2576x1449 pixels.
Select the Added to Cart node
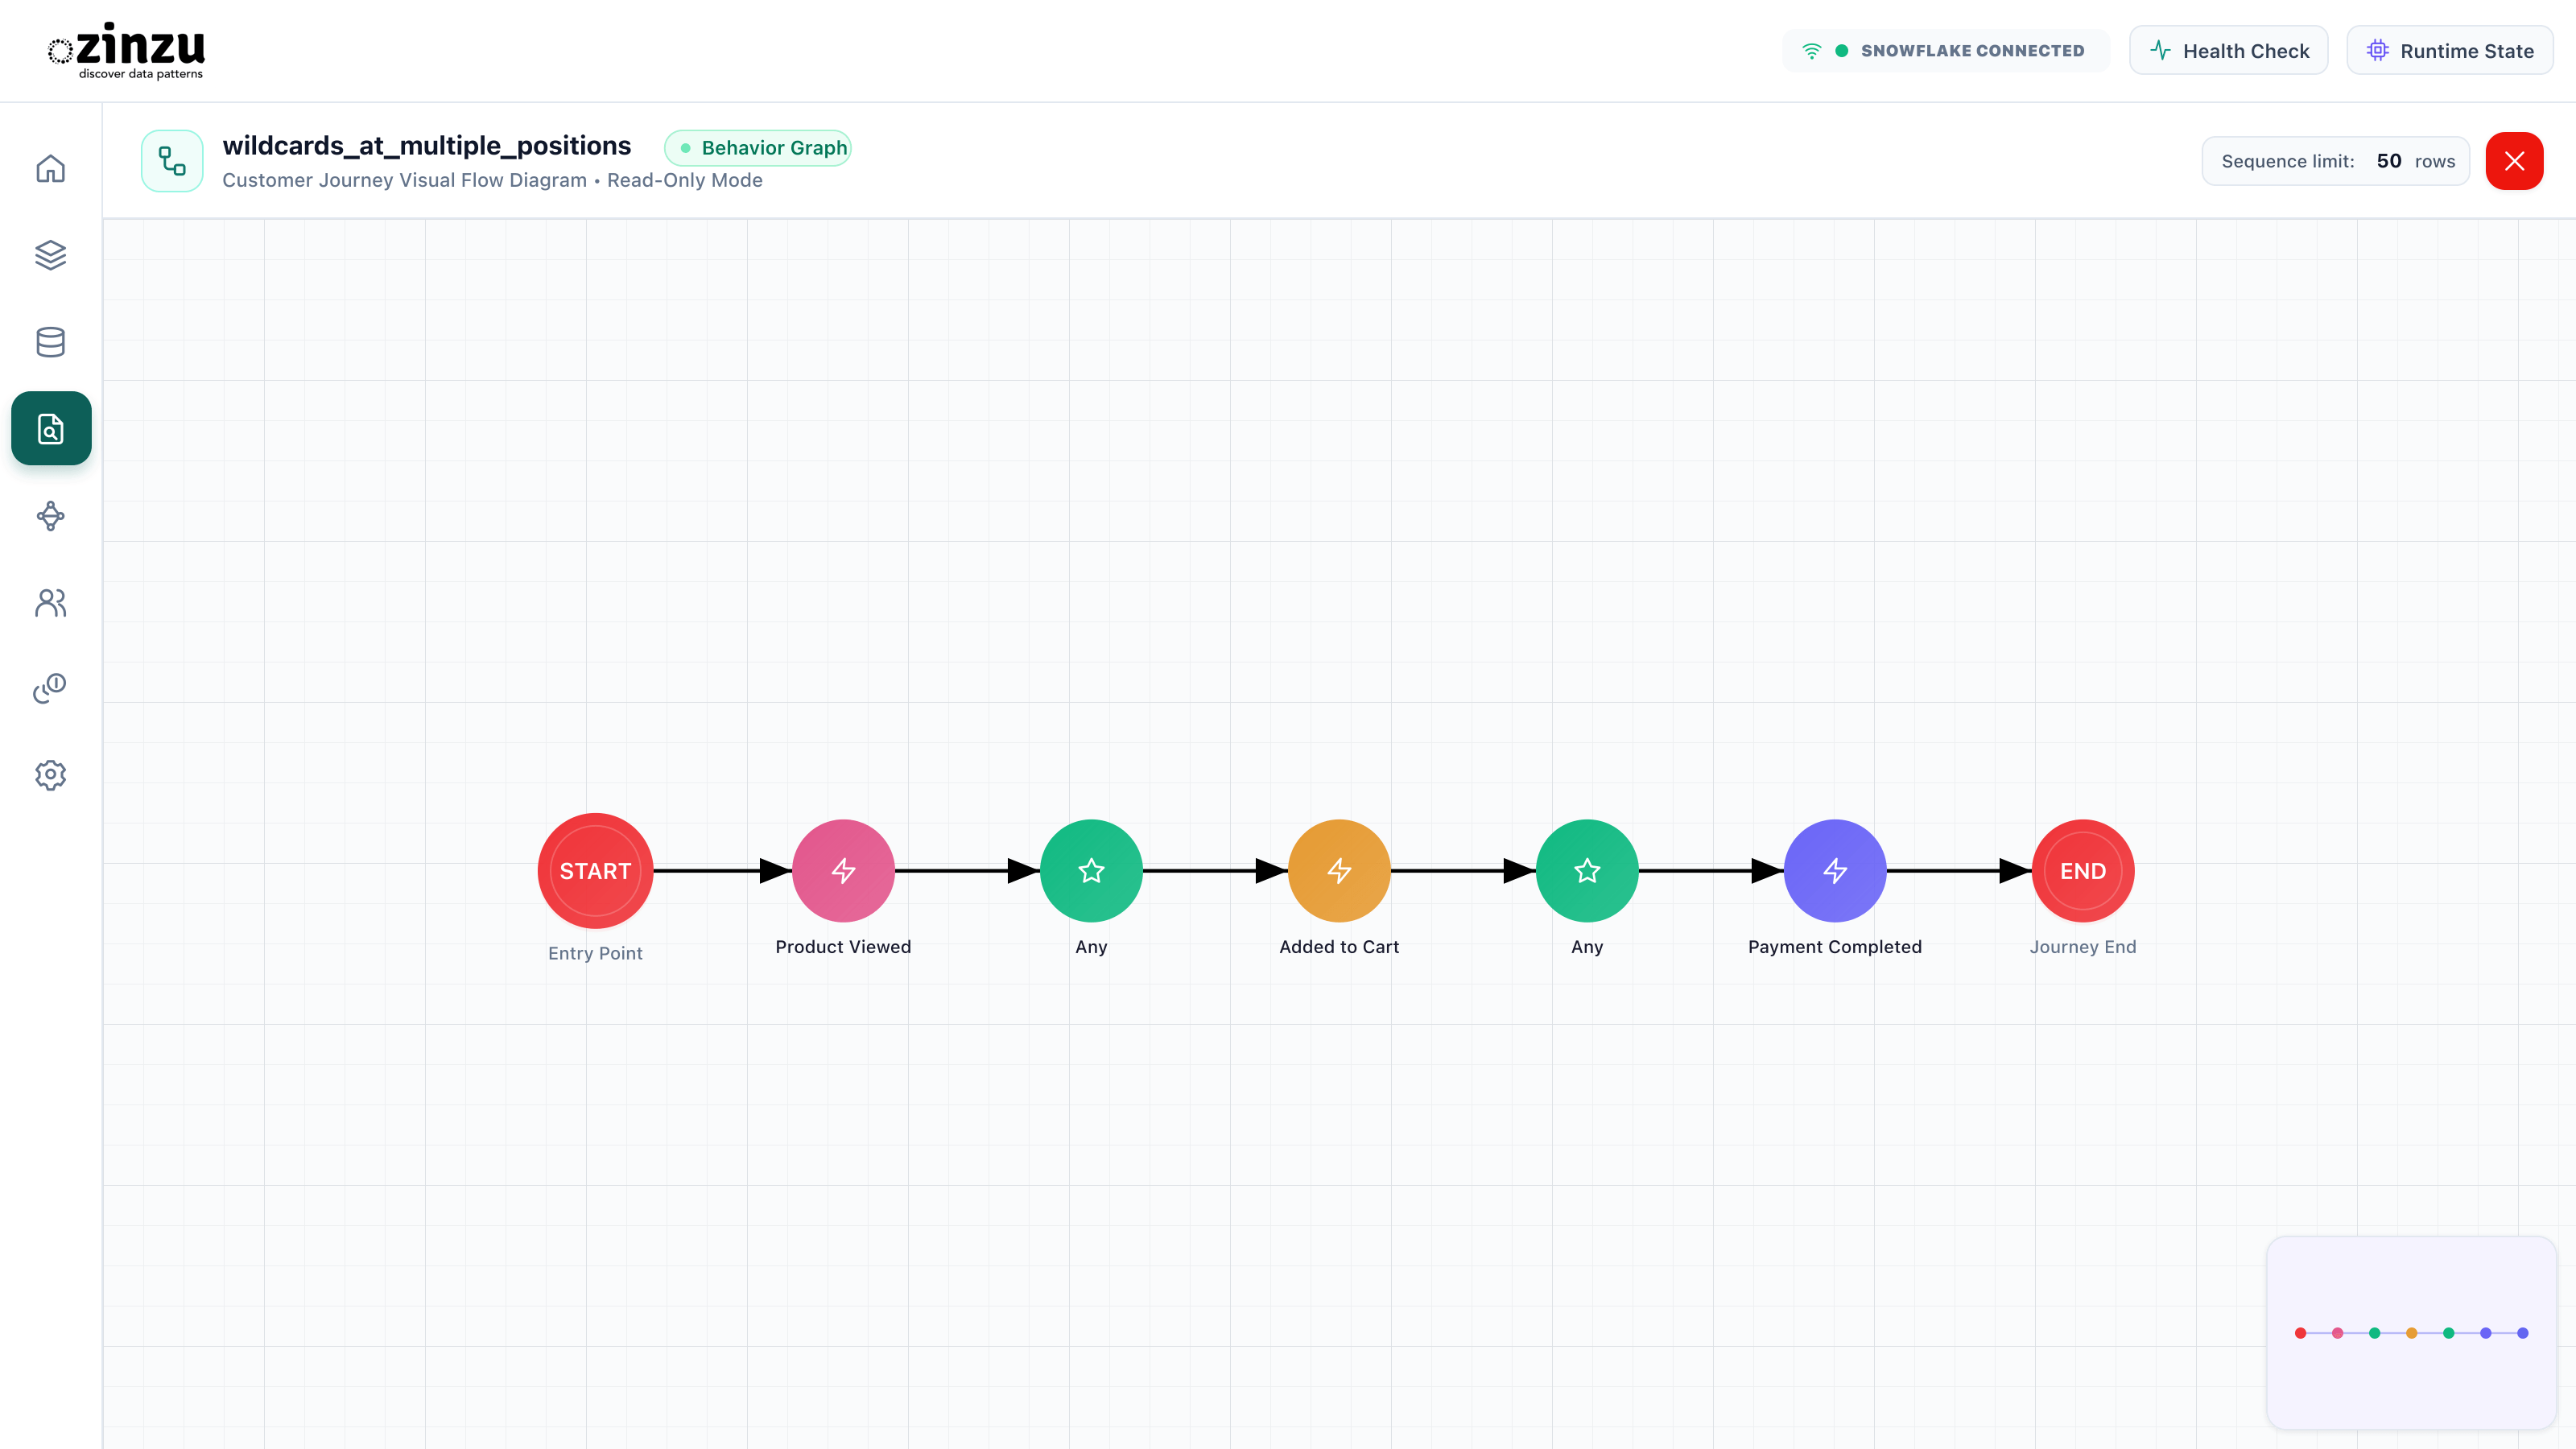tap(1339, 871)
